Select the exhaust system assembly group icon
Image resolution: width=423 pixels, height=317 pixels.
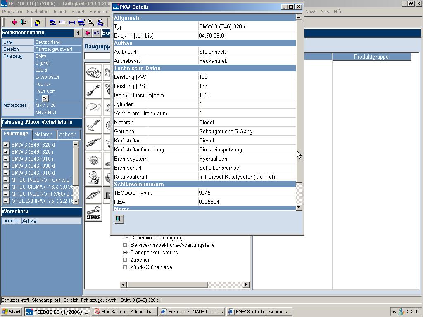point(93,142)
